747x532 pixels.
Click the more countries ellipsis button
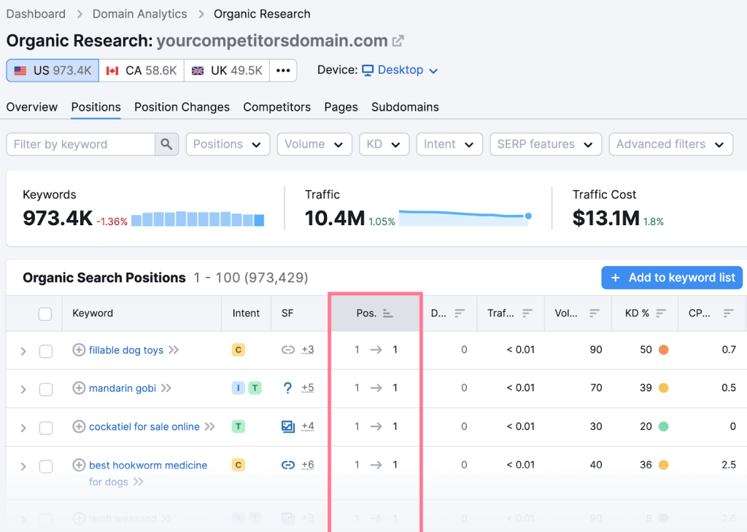pos(283,71)
